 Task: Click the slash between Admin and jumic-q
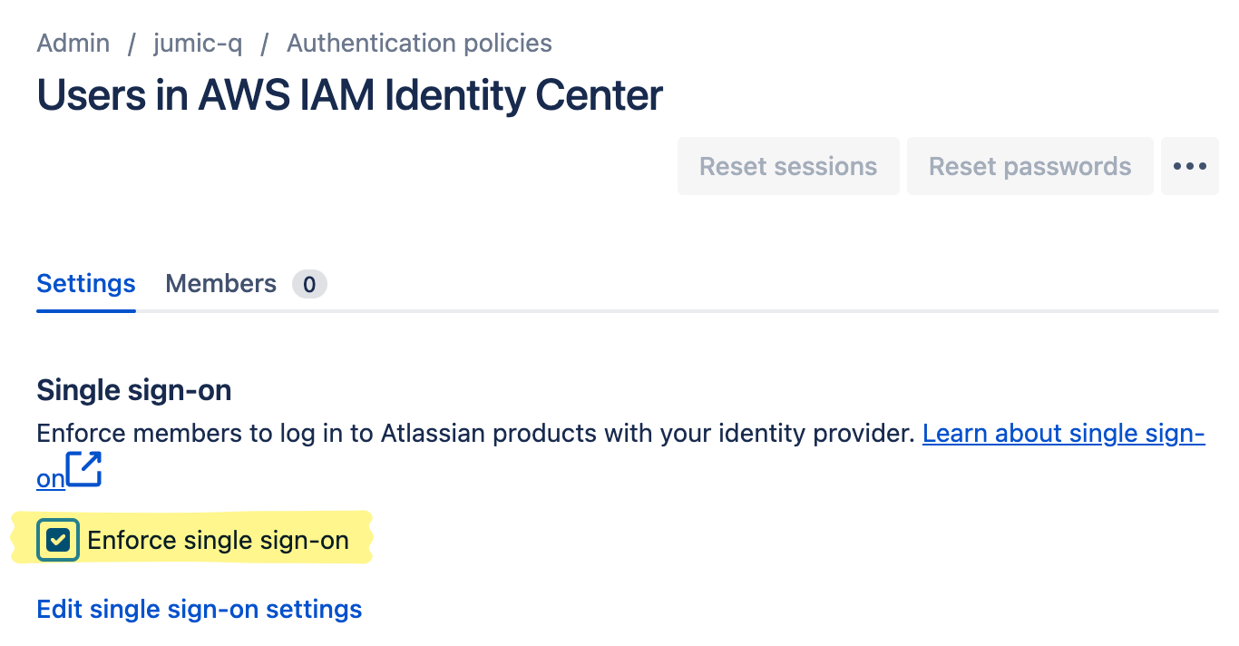tap(132, 43)
